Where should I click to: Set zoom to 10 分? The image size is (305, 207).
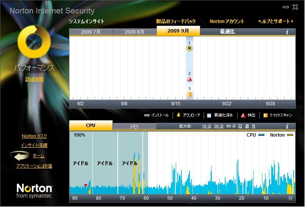tap(206, 126)
